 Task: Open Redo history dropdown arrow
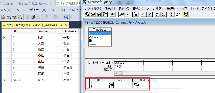click(x=60, y=17)
